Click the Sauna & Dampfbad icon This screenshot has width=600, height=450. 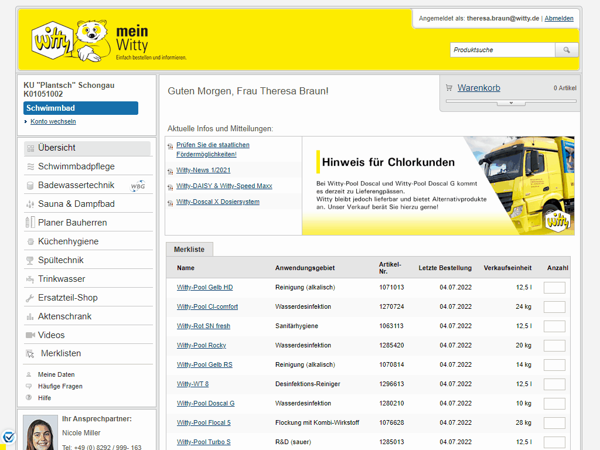point(30,204)
